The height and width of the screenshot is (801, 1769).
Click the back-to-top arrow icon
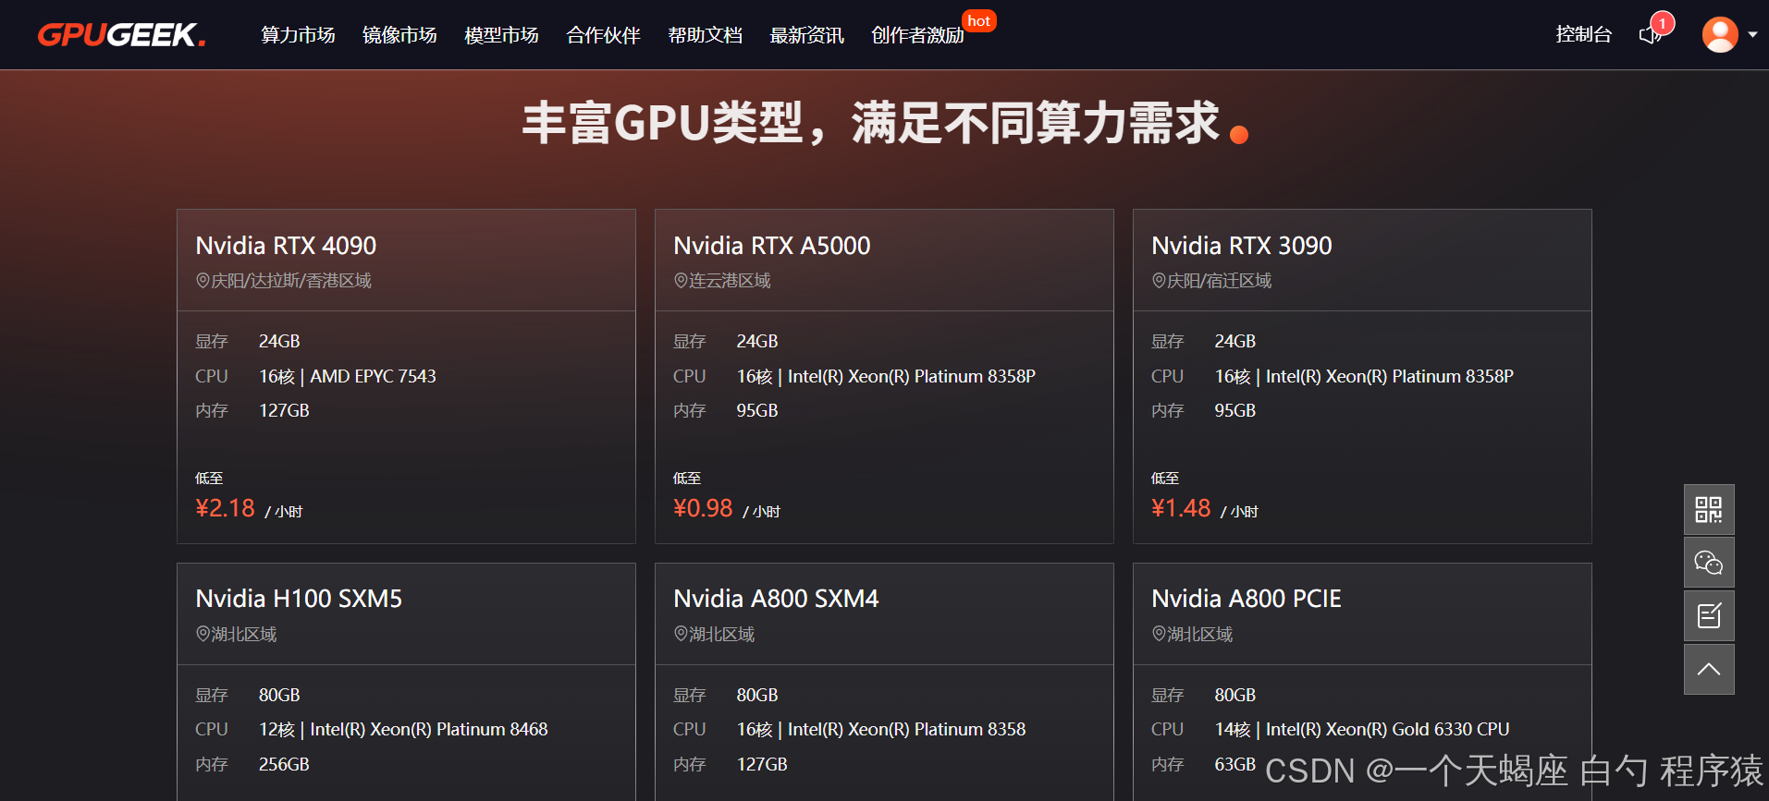click(1709, 670)
